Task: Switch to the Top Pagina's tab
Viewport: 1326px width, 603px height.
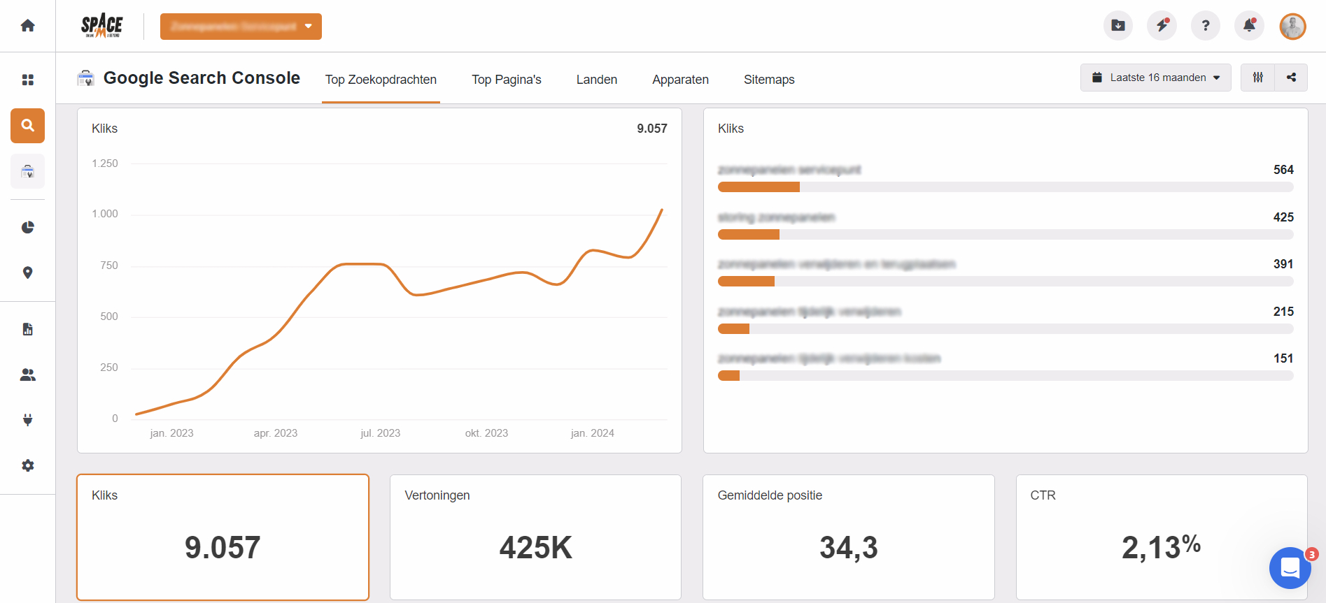Action: point(507,80)
